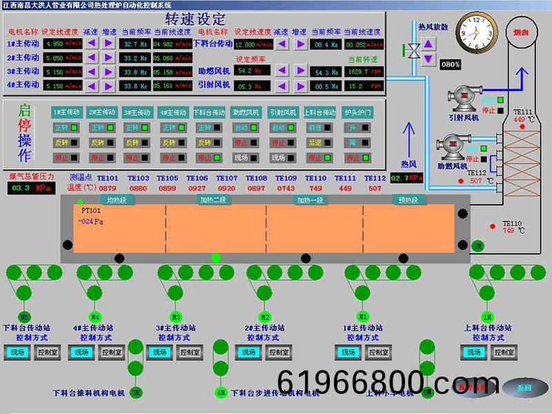Click the 煤气总管压力 value 03.3 KPa
Image resolution: width=552 pixels, height=414 pixels.
(31, 188)
